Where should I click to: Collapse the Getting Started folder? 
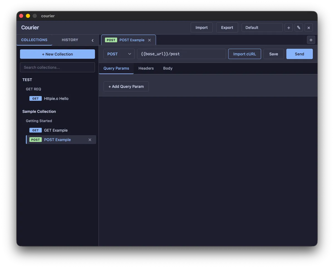[x=39, y=121]
